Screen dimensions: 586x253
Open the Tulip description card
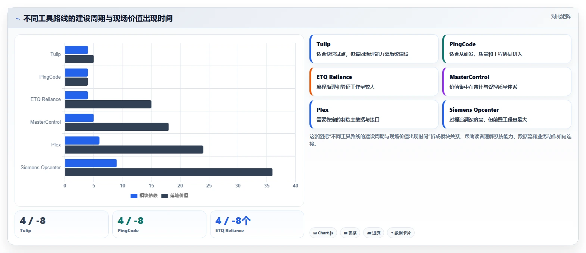[374, 49]
